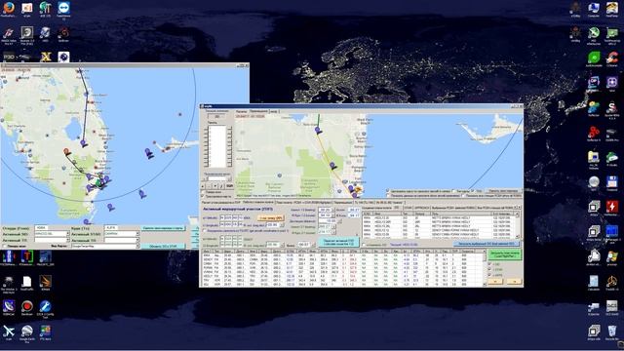The width and height of the screenshot is (624, 351).
Task: Open the Firefox desktop shortcut
Action: [8, 9]
